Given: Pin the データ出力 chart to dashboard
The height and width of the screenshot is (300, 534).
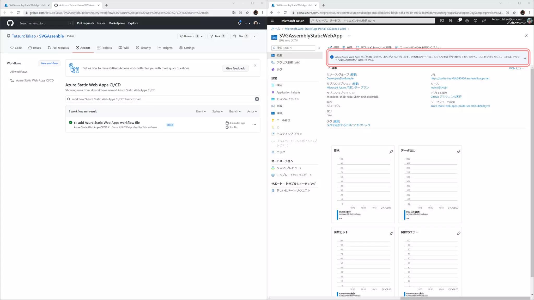Looking at the screenshot, I should click(x=458, y=152).
